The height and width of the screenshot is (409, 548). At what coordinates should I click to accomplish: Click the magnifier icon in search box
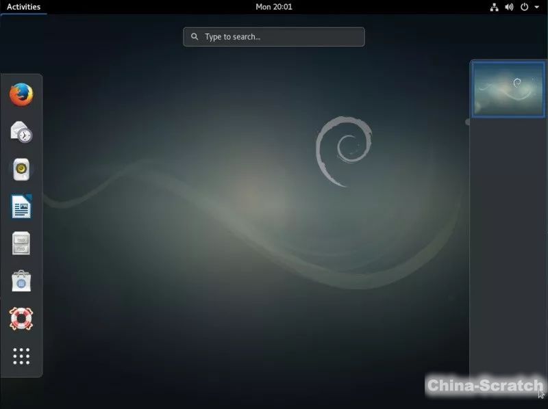pyautogui.click(x=195, y=37)
